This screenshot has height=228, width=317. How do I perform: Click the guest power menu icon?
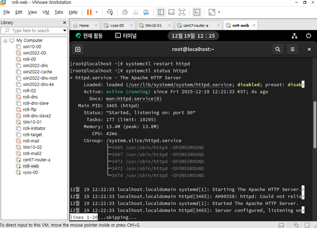tap(309, 36)
